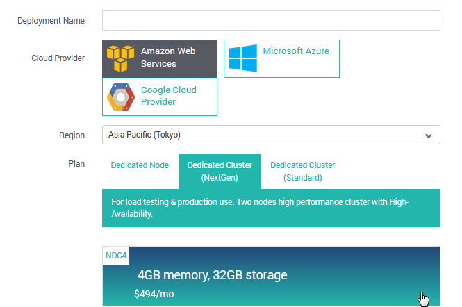462x307 pixels.
Task: Select Google Cloud Provider option
Action: (160, 97)
